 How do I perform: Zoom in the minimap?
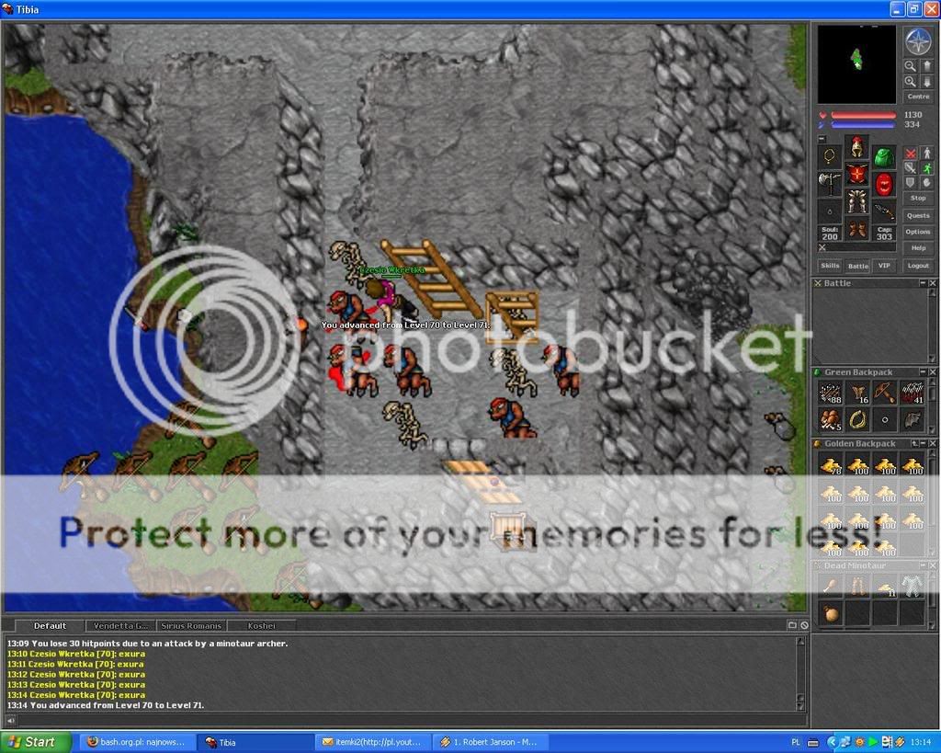[911, 82]
